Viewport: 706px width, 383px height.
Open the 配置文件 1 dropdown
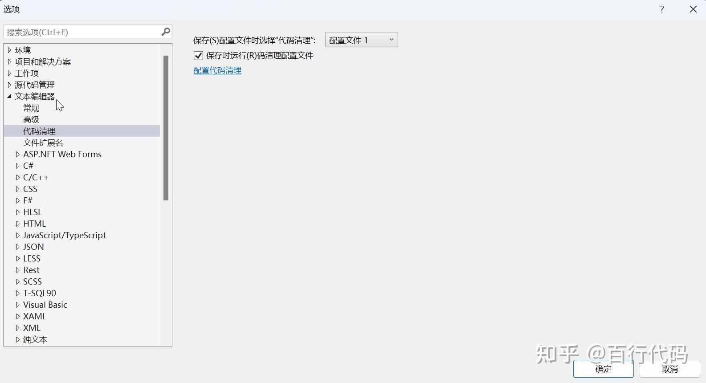tap(362, 40)
